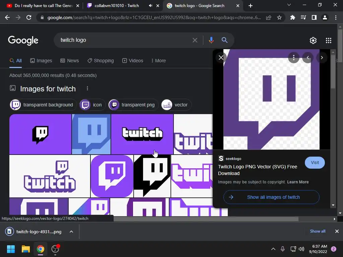Image resolution: width=343 pixels, height=257 pixels.
Task: Switch to the News tab
Action: coord(70,61)
